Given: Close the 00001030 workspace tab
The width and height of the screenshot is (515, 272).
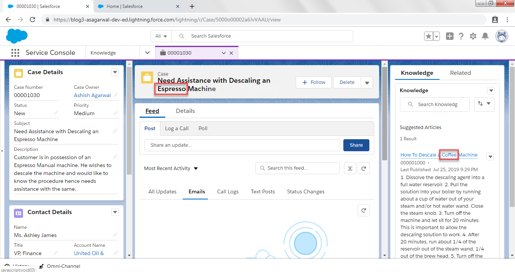Looking at the screenshot, I should click(231, 53).
